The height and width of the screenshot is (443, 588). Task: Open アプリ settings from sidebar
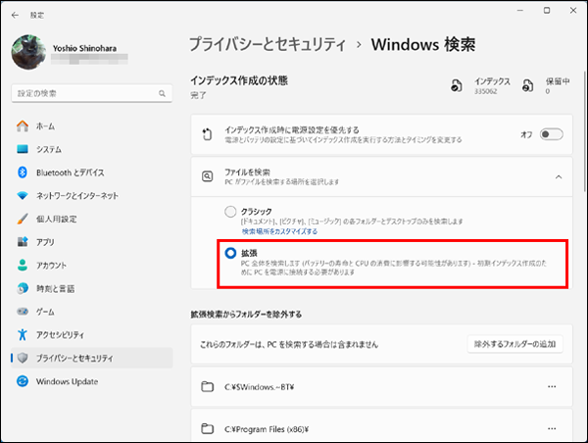(x=45, y=241)
